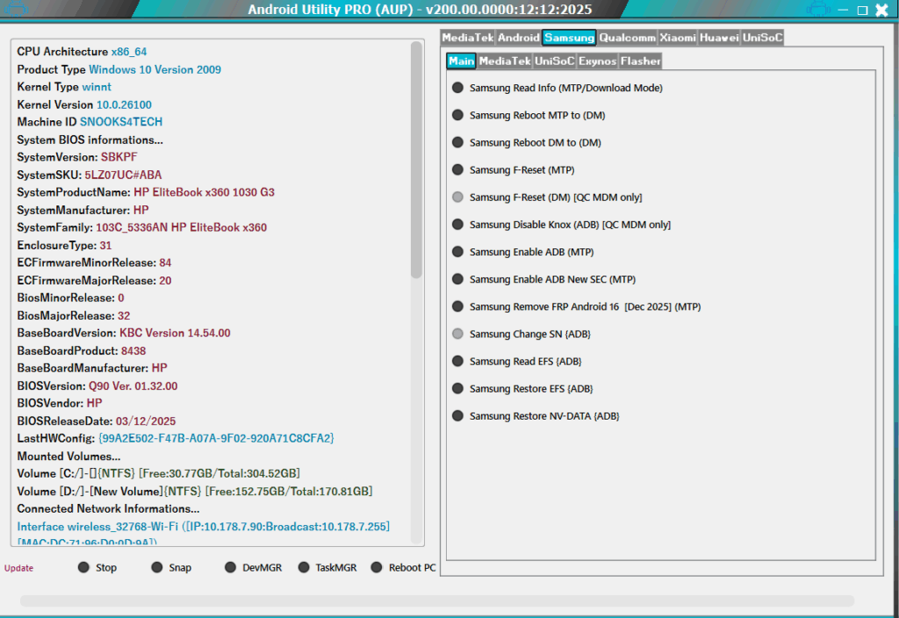
Task: Open the Flasher sub-tab
Action: tap(640, 61)
